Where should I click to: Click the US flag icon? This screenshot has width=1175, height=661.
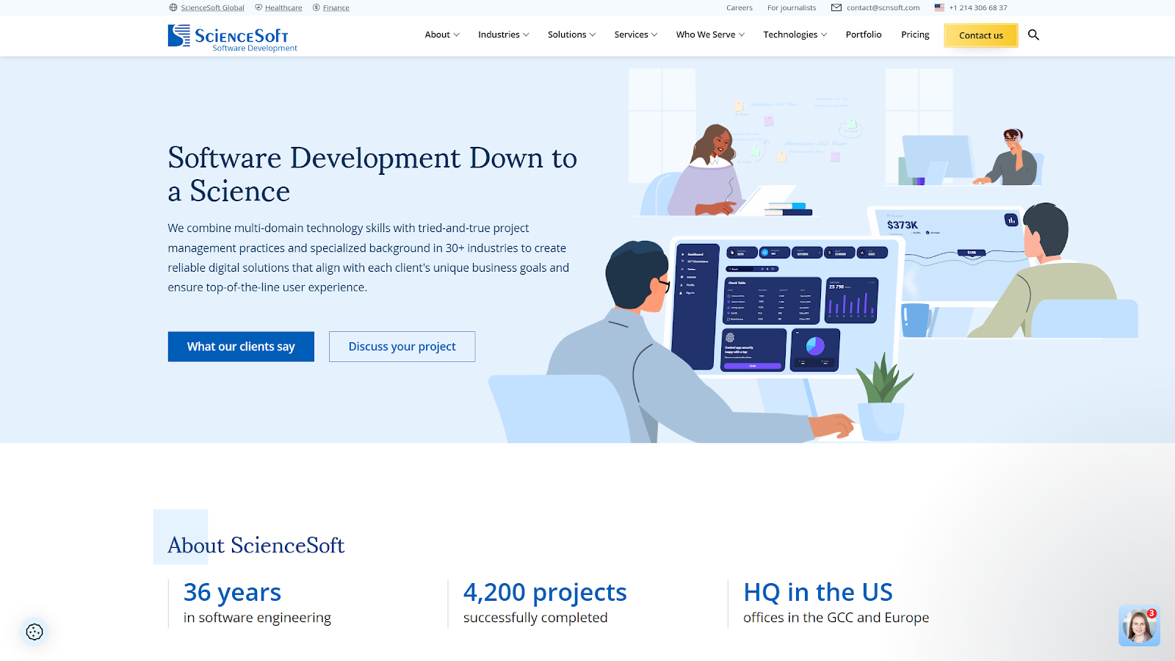tap(939, 7)
